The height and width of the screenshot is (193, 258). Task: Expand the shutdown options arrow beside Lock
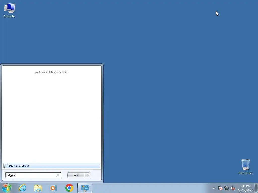point(87,175)
